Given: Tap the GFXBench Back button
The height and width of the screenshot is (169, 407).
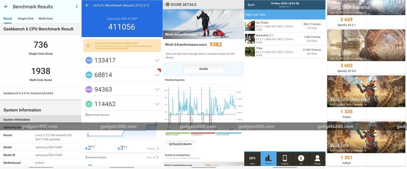Looking at the screenshot, I should point(251,5).
